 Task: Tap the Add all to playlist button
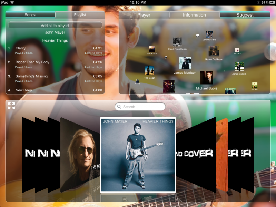[x=55, y=25]
